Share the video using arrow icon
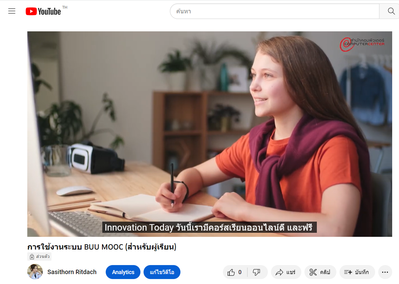This screenshot has width=399, height=284. (286, 272)
